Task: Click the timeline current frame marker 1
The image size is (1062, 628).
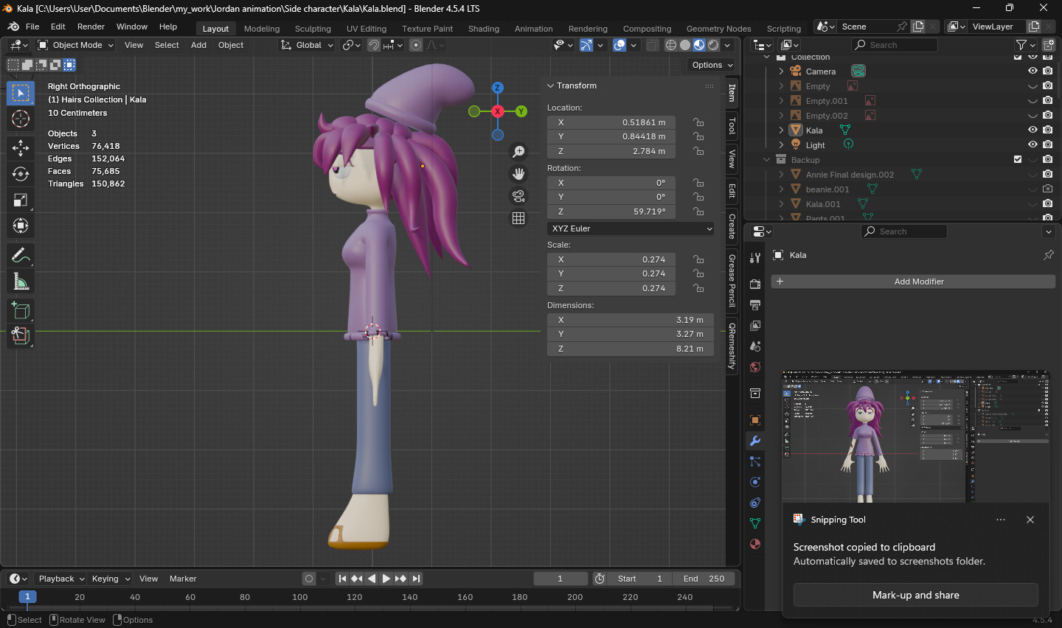Action: pyautogui.click(x=27, y=597)
